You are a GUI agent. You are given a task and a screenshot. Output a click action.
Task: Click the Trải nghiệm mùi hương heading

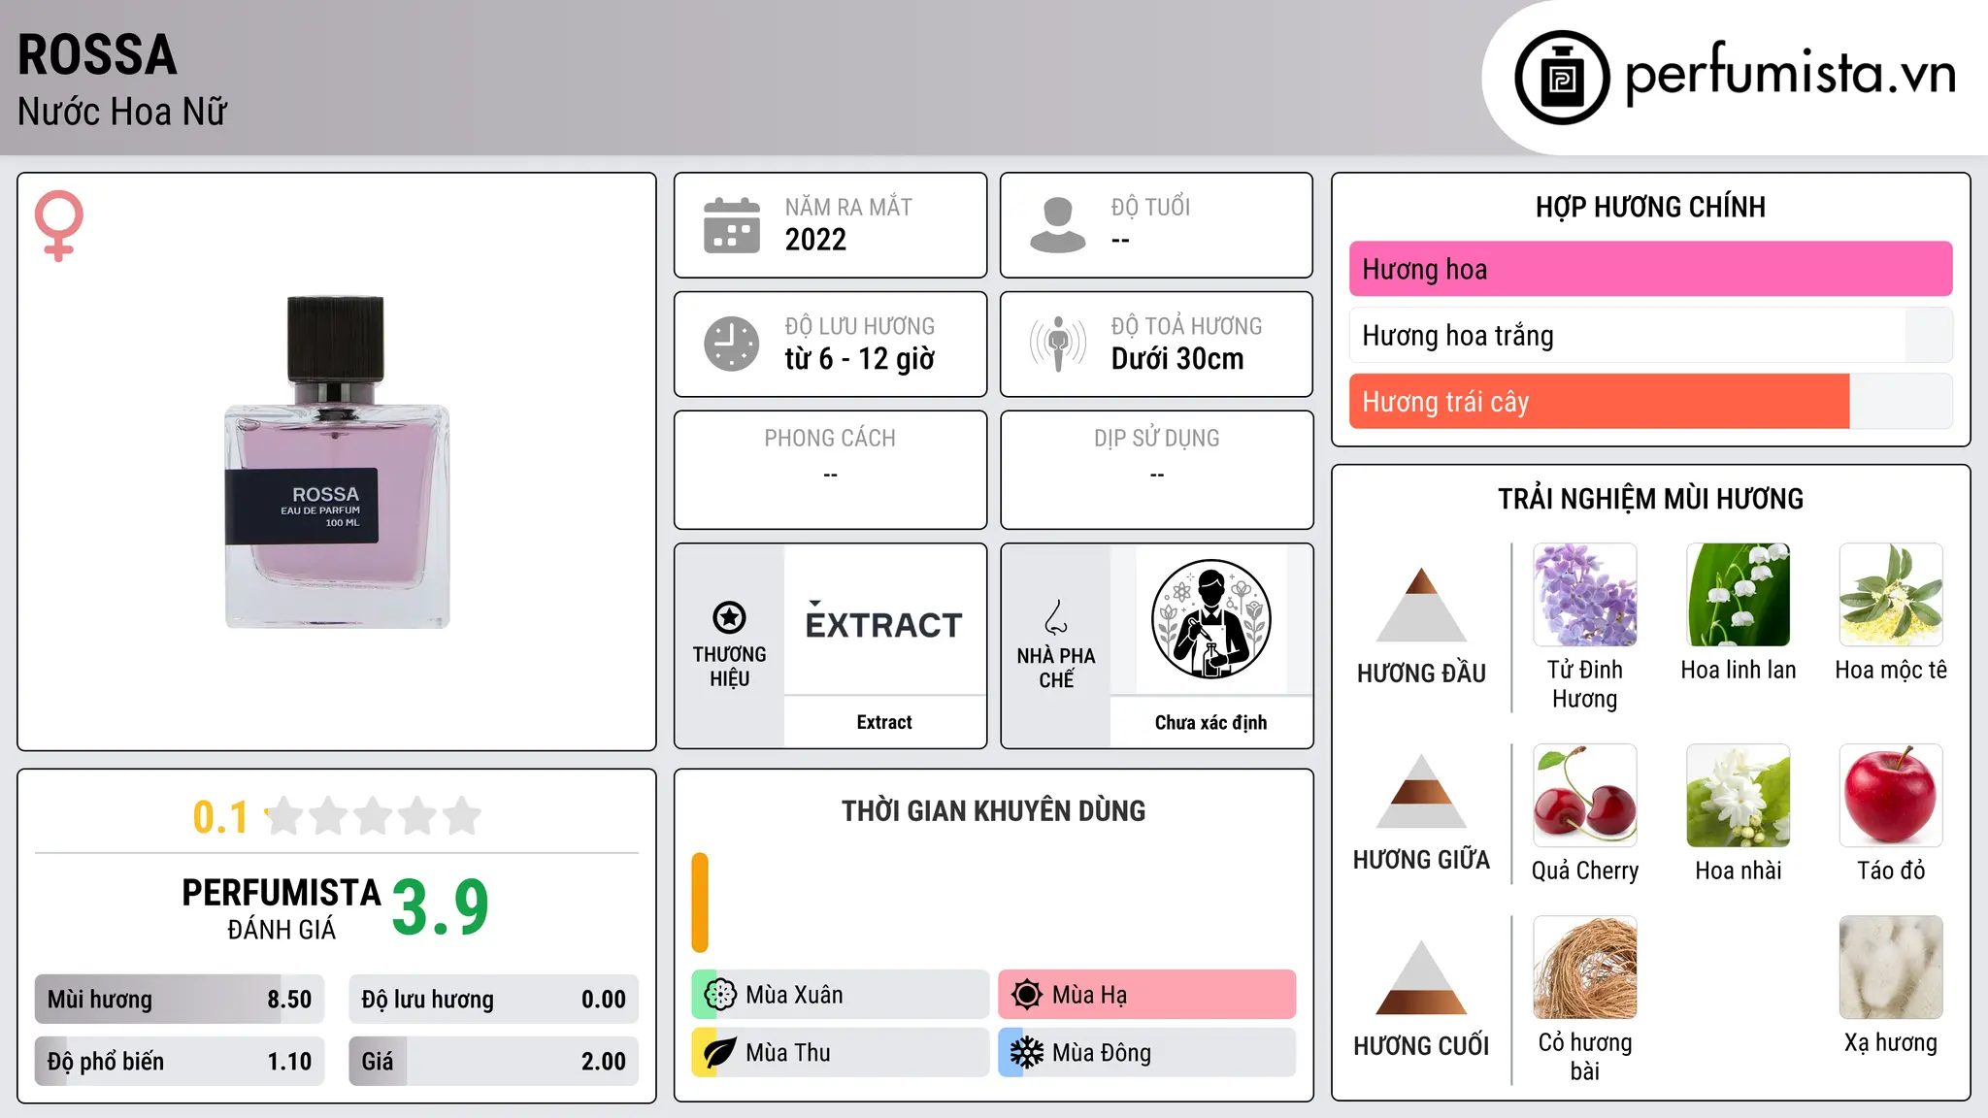[1650, 499]
